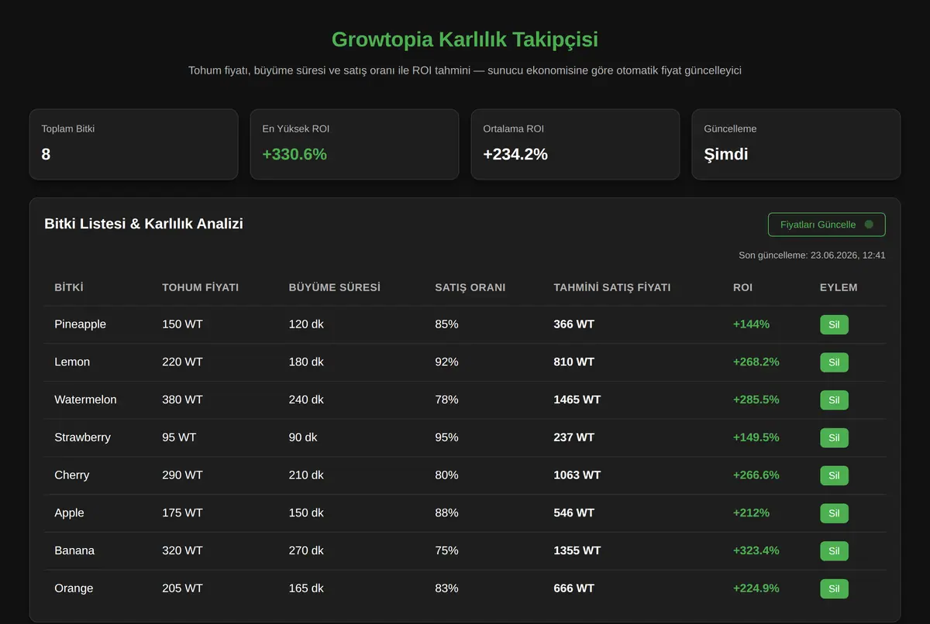This screenshot has height=624, width=930.
Task: Click the Son güncelleme timestamp
Action: point(812,255)
